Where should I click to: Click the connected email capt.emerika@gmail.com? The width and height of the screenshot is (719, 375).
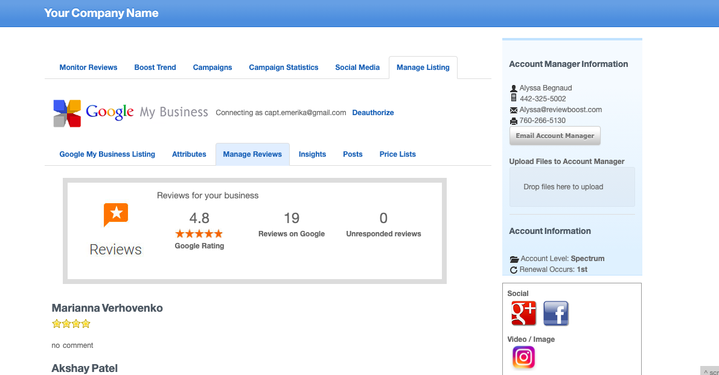305,113
